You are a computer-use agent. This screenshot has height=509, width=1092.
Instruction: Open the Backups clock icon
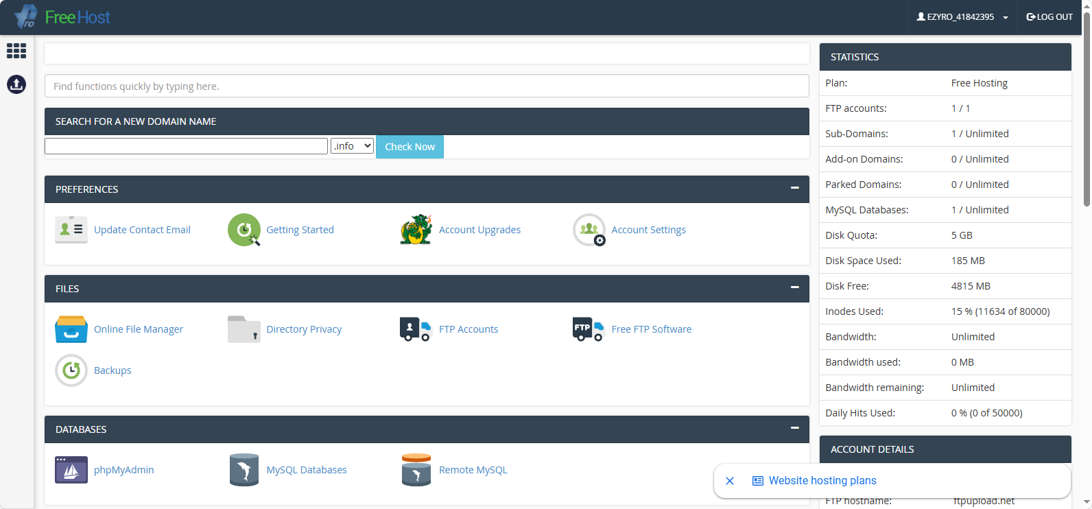click(x=71, y=370)
